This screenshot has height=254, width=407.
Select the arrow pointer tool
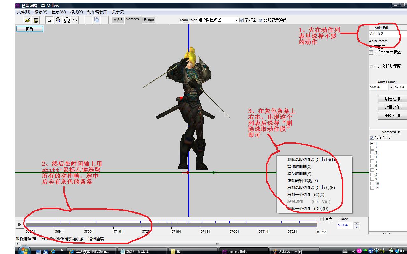point(49,20)
